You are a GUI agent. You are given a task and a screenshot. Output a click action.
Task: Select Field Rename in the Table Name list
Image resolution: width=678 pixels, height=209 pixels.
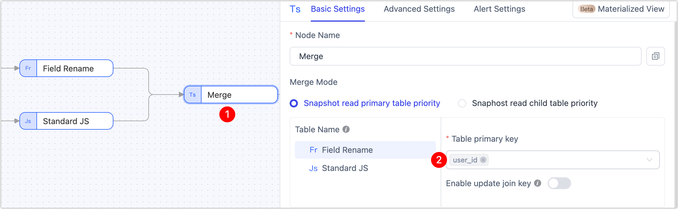[347, 150]
